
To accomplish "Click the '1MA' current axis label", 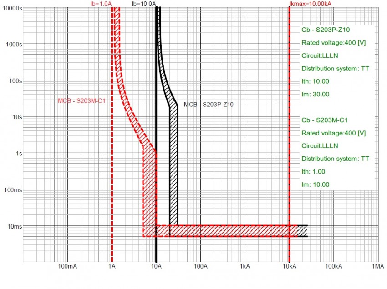I will tap(378, 266).
